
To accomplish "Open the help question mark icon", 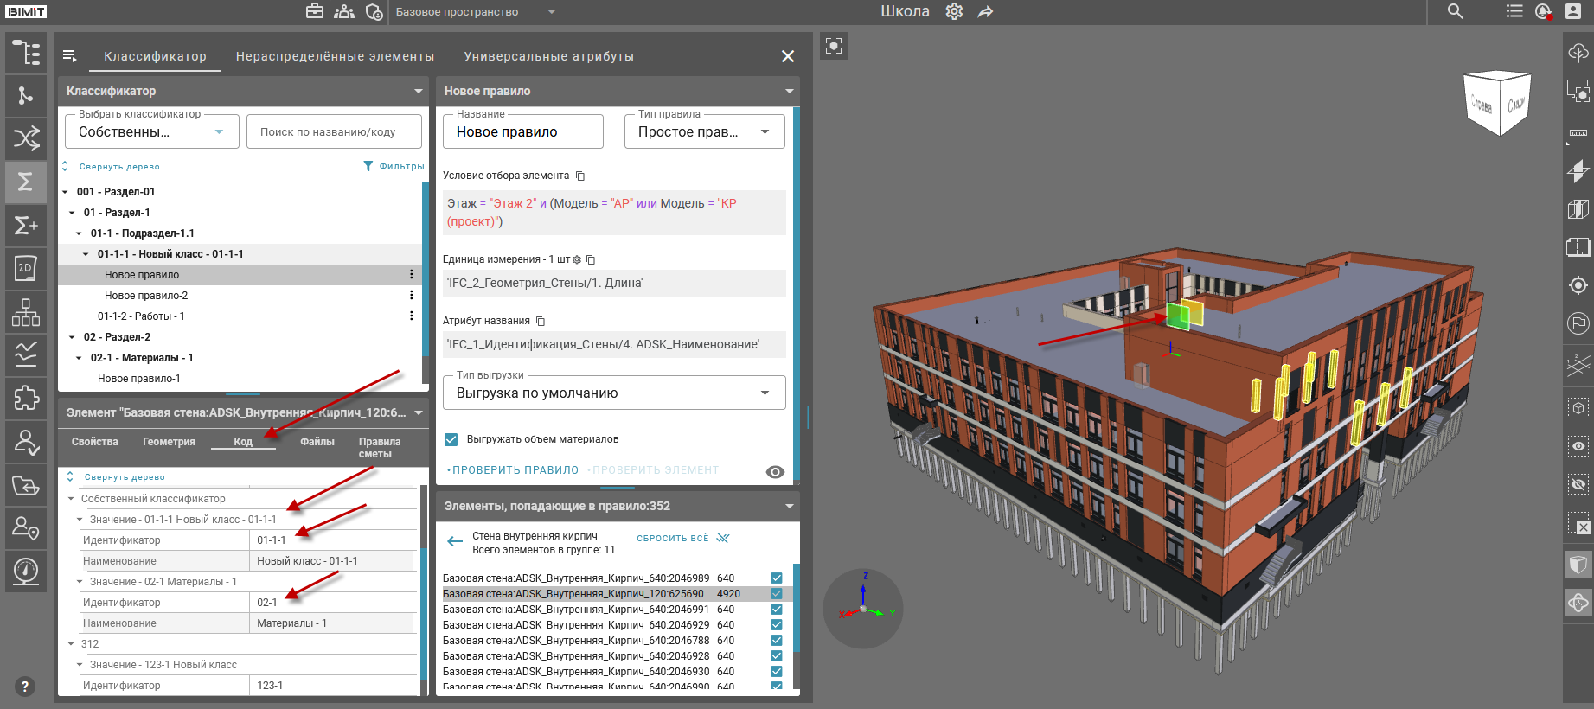I will tap(25, 687).
